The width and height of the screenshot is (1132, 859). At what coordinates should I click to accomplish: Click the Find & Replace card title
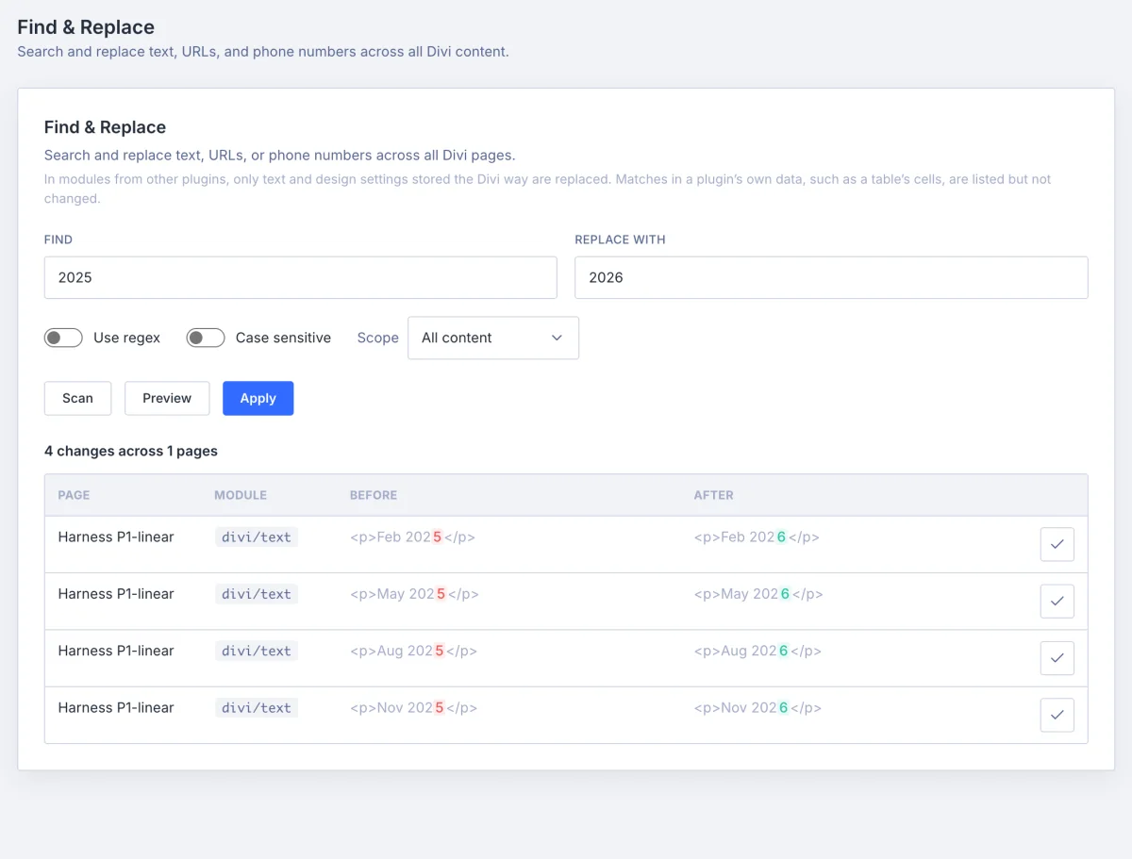pyautogui.click(x=105, y=127)
